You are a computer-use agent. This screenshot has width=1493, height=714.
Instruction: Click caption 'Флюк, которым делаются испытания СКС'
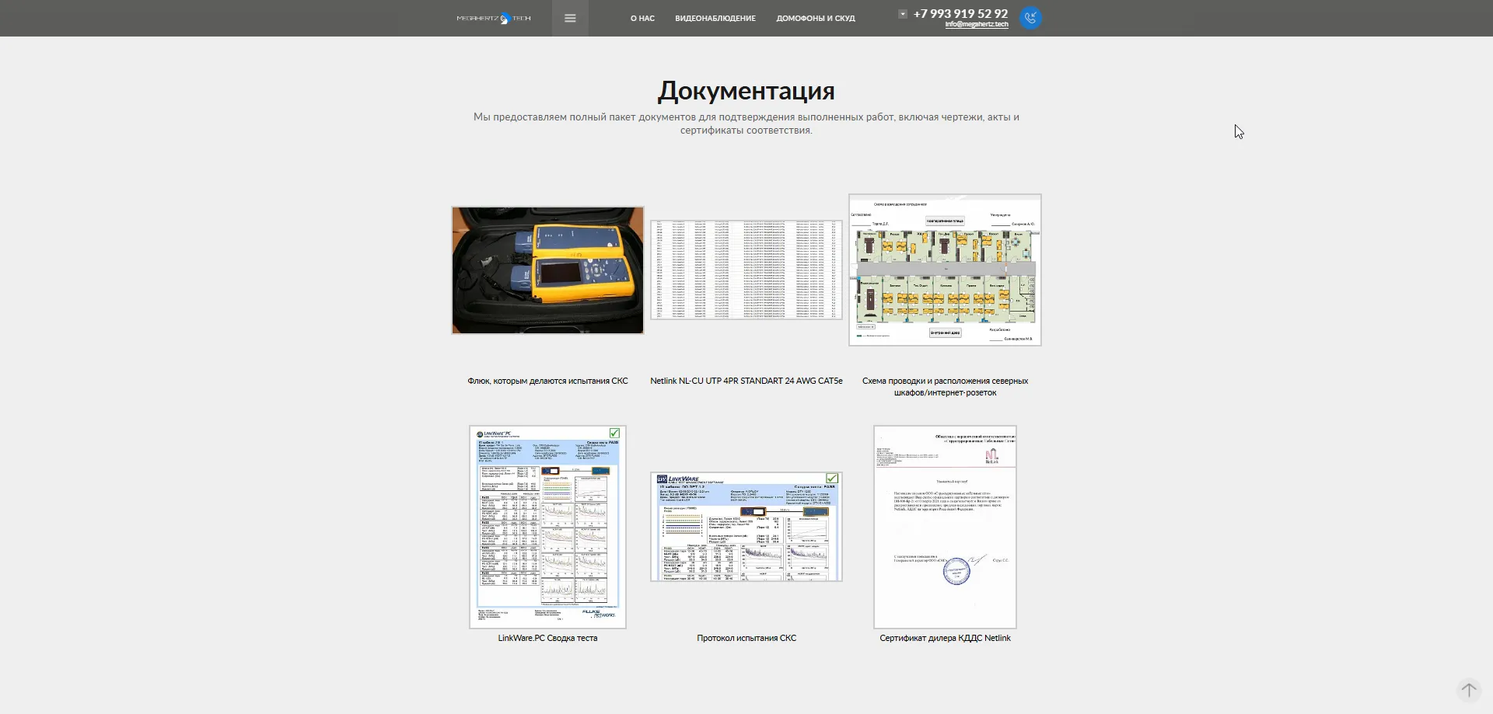coord(547,381)
